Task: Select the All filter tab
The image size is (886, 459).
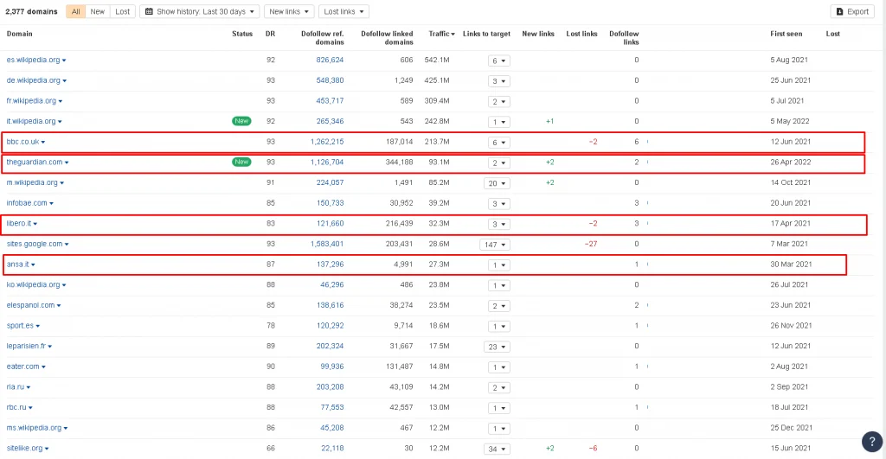Action: (x=76, y=11)
